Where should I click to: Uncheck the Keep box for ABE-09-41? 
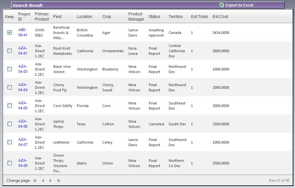(9, 33)
